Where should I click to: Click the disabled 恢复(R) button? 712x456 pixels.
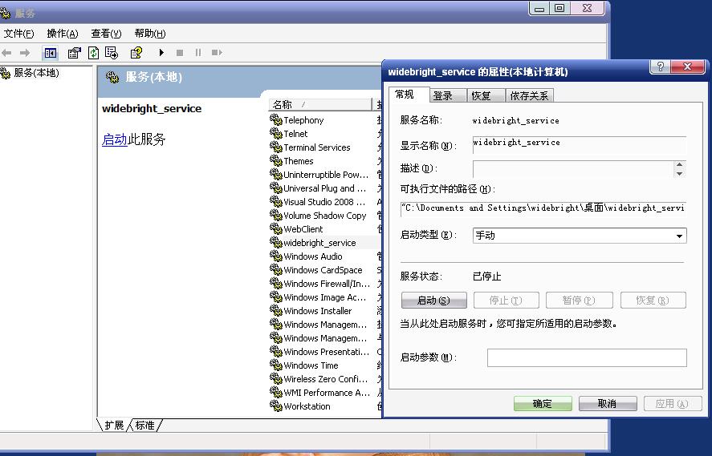point(653,301)
